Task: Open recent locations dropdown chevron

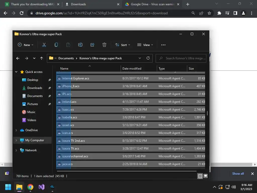Action: (x=34, y=58)
